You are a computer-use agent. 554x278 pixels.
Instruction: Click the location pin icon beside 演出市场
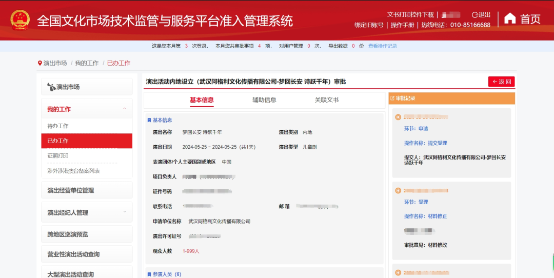(x=40, y=63)
